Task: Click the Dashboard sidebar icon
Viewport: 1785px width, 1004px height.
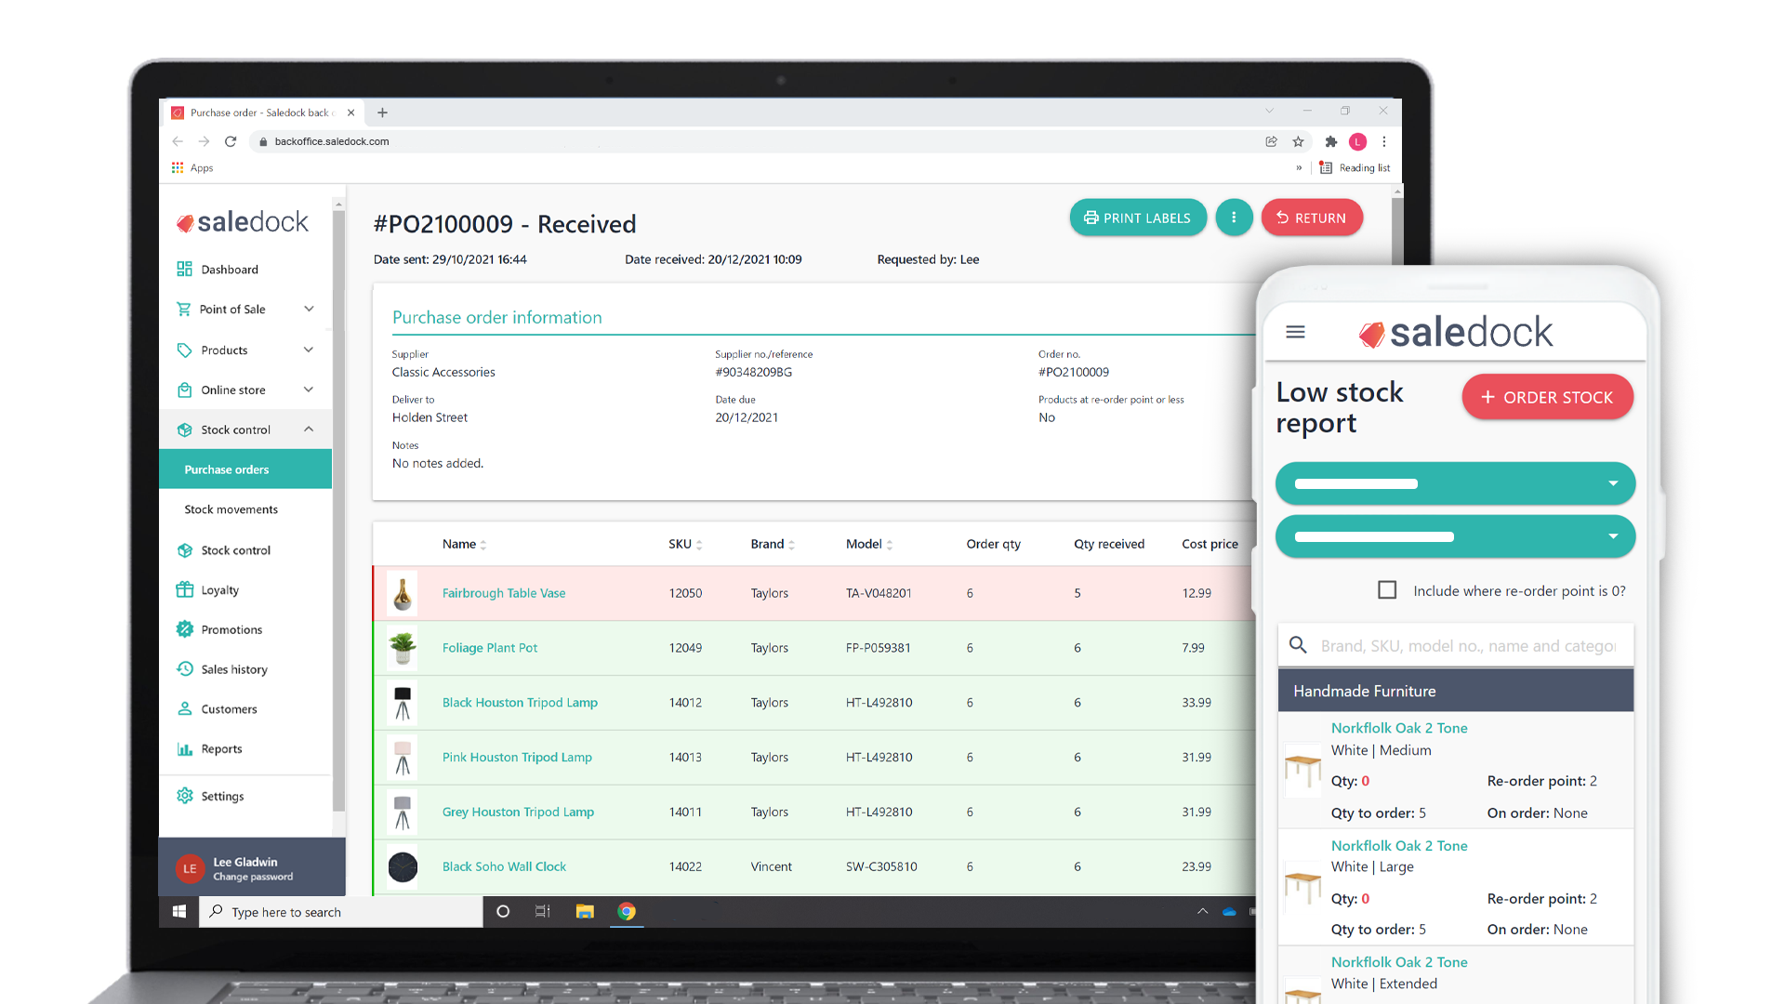Action: [184, 270]
